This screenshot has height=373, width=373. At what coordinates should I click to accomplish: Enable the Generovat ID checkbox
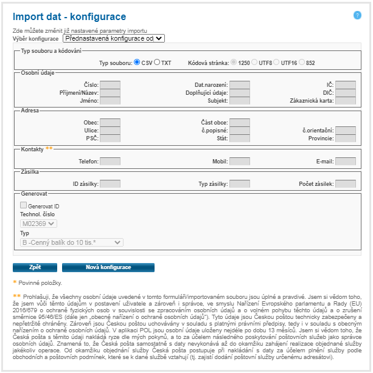click(24, 206)
